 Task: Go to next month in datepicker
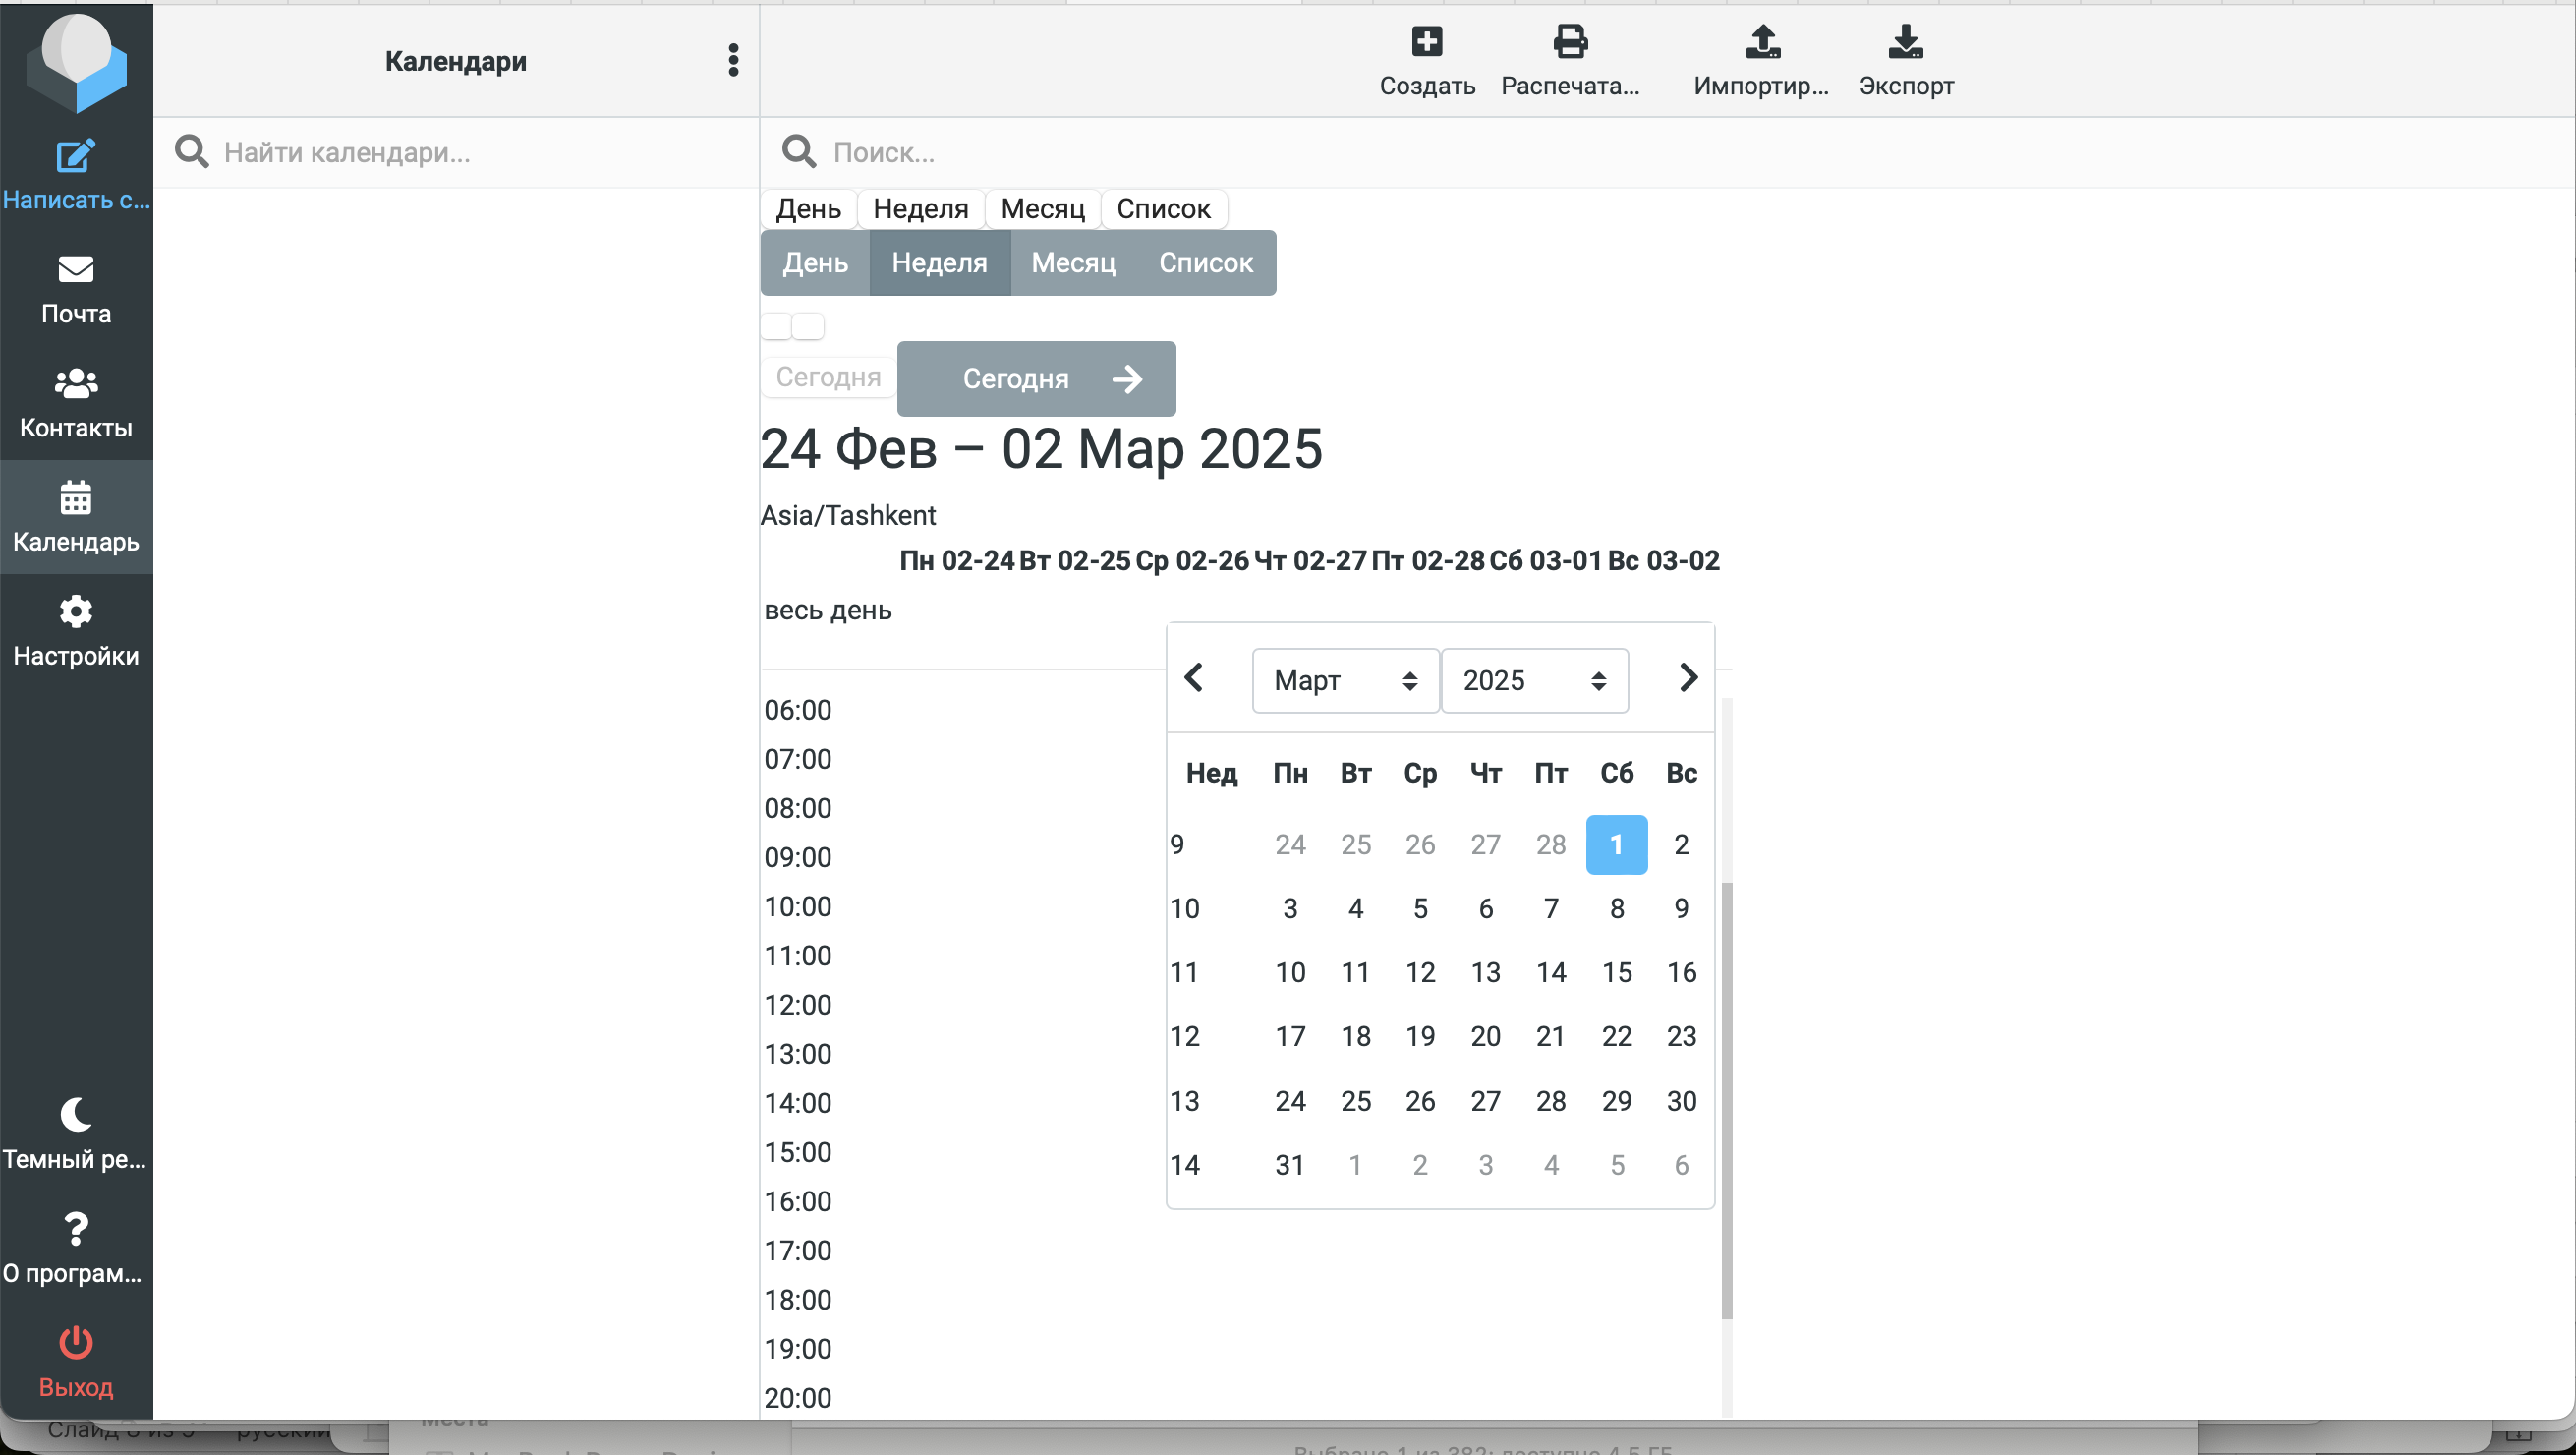(1688, 678)
